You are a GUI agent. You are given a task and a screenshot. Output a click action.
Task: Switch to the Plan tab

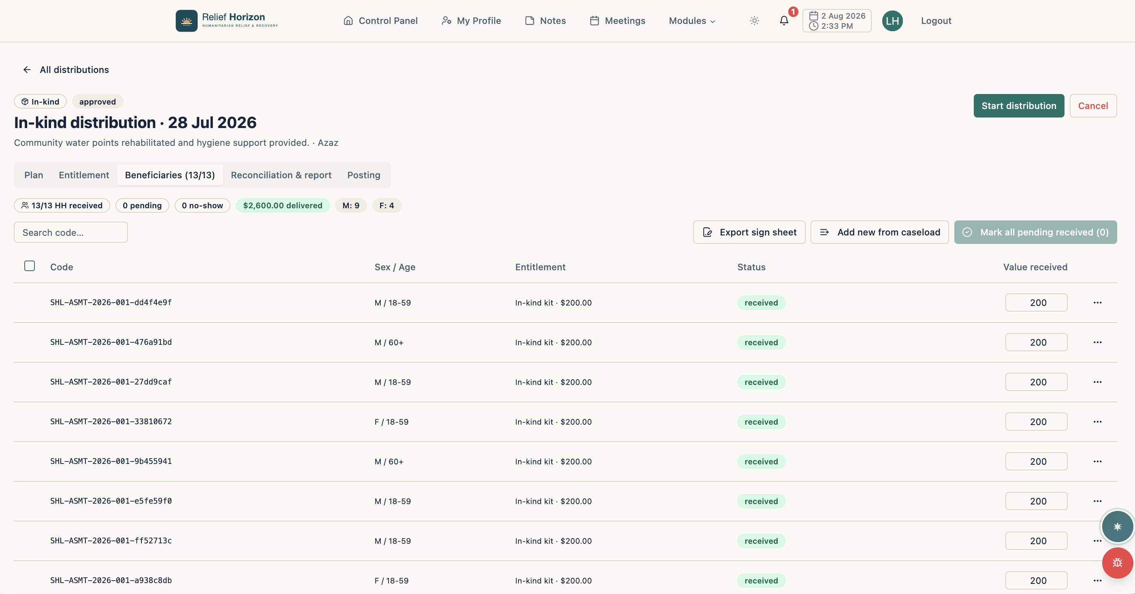pos(34,175)
